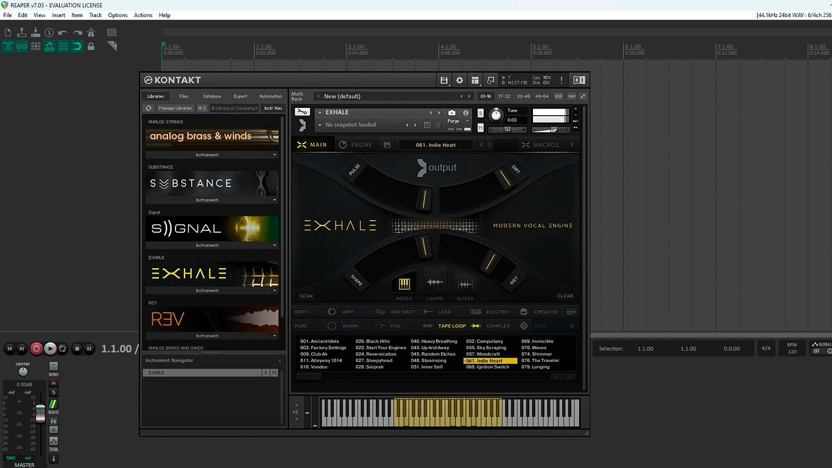832x468 pixels.
Task: Toggle the grid lines button
Action: [63, 46]
